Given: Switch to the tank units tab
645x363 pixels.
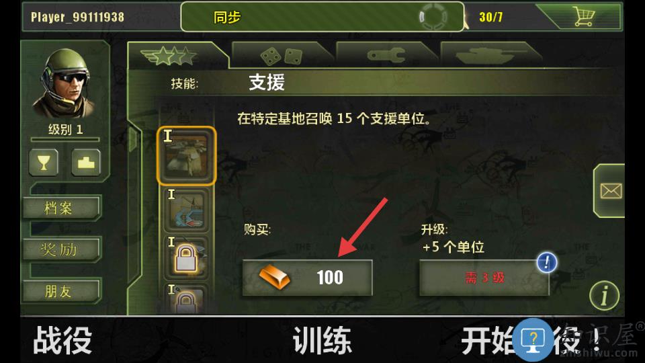Looking at the screenshot, I should click(490, 56).
